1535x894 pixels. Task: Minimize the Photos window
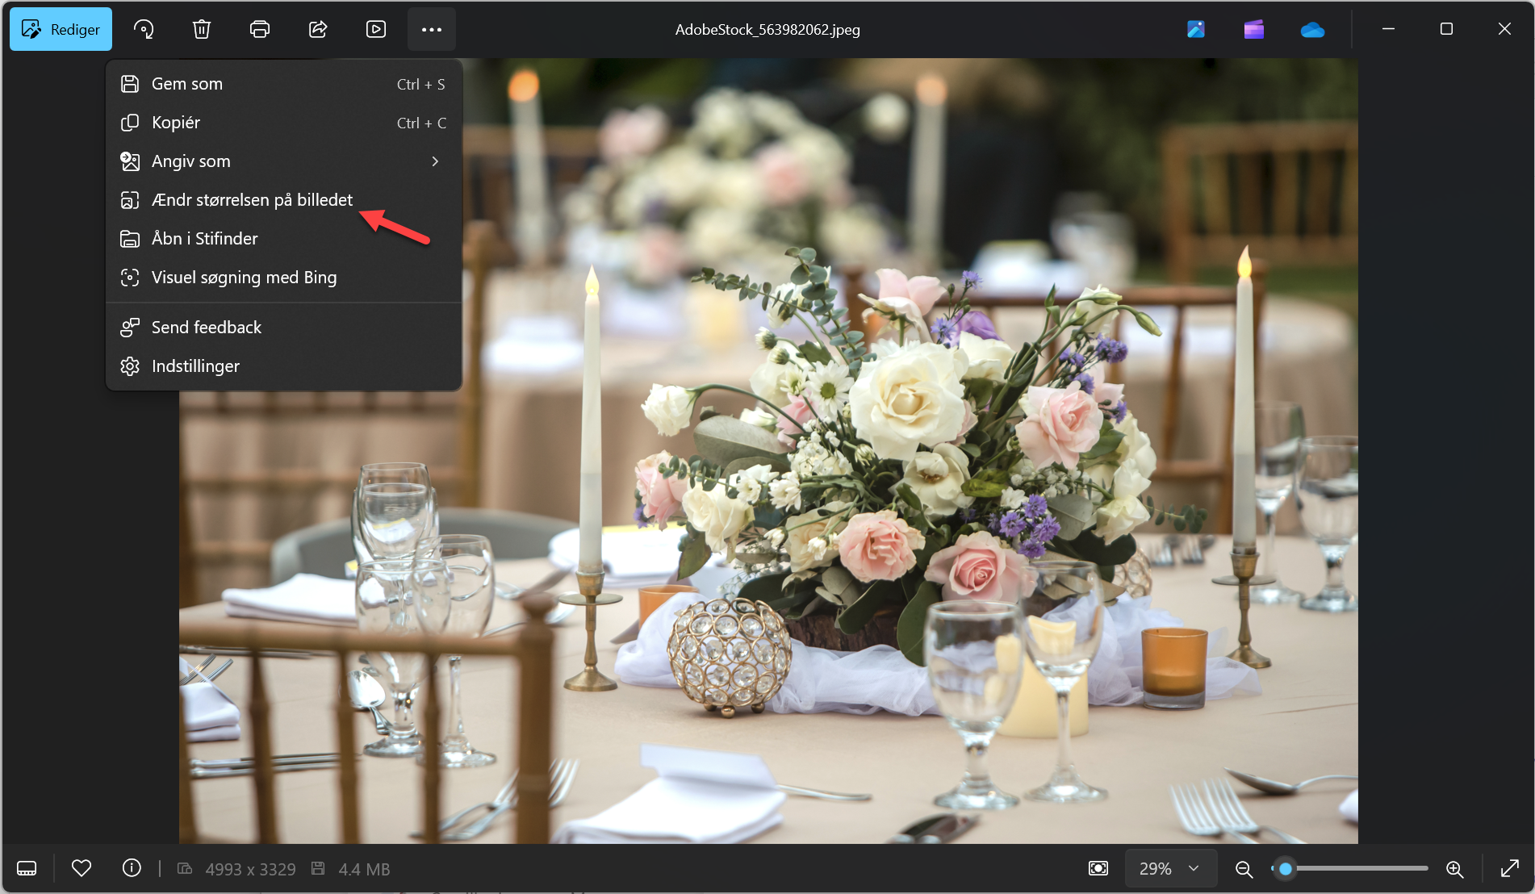tap(1388, 29)
